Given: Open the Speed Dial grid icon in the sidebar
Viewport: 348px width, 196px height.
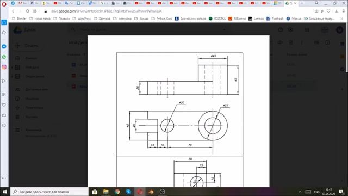Looking at the screenshot, I should (4, 95).
